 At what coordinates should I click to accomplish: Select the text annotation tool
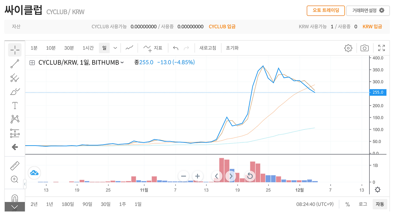(15, 106)
